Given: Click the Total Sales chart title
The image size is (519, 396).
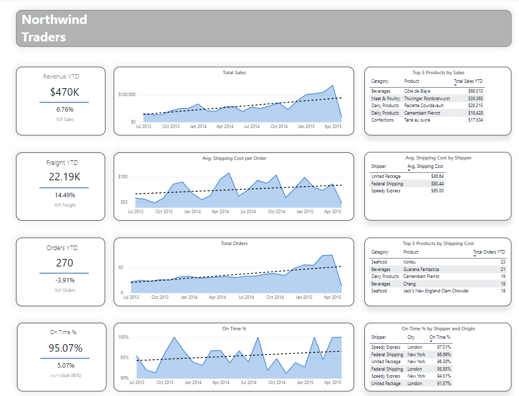Looking at the screenshot, I should (234, 72).
